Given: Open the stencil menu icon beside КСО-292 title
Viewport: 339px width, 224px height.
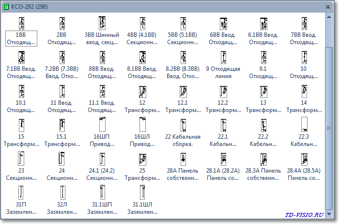Looking at the screenshot, I should click(6, 7).
